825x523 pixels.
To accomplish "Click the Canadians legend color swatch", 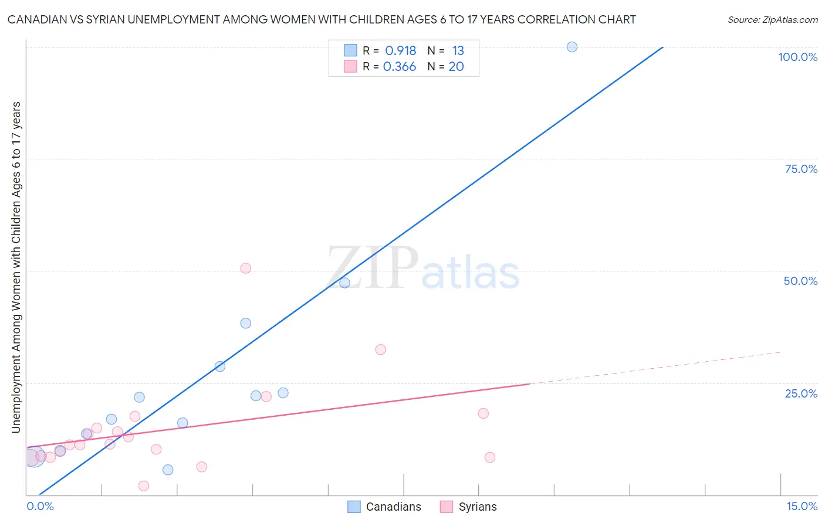I will point(354,507).
